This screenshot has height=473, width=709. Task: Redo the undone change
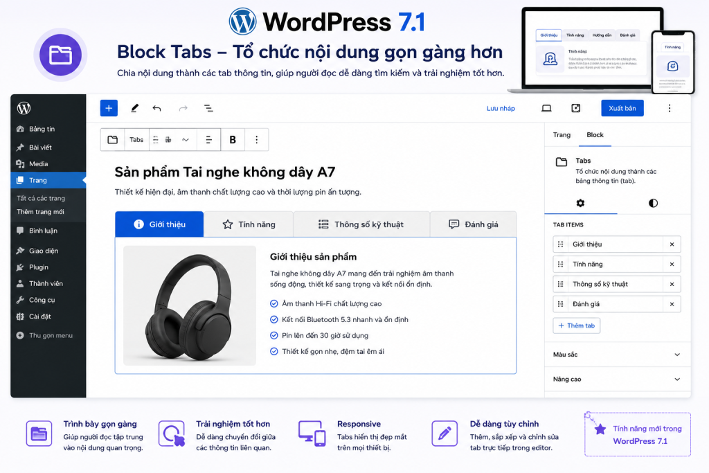(183, 108)
